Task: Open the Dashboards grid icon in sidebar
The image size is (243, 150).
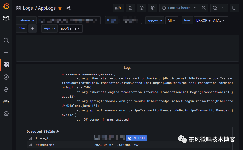Action: pyautogui.click(x=6, y=65)
